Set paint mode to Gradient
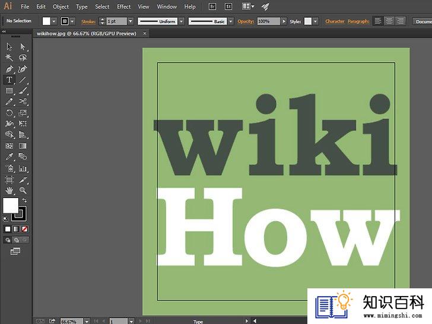Viewport: 432px width, 324px height. [16, 229]
